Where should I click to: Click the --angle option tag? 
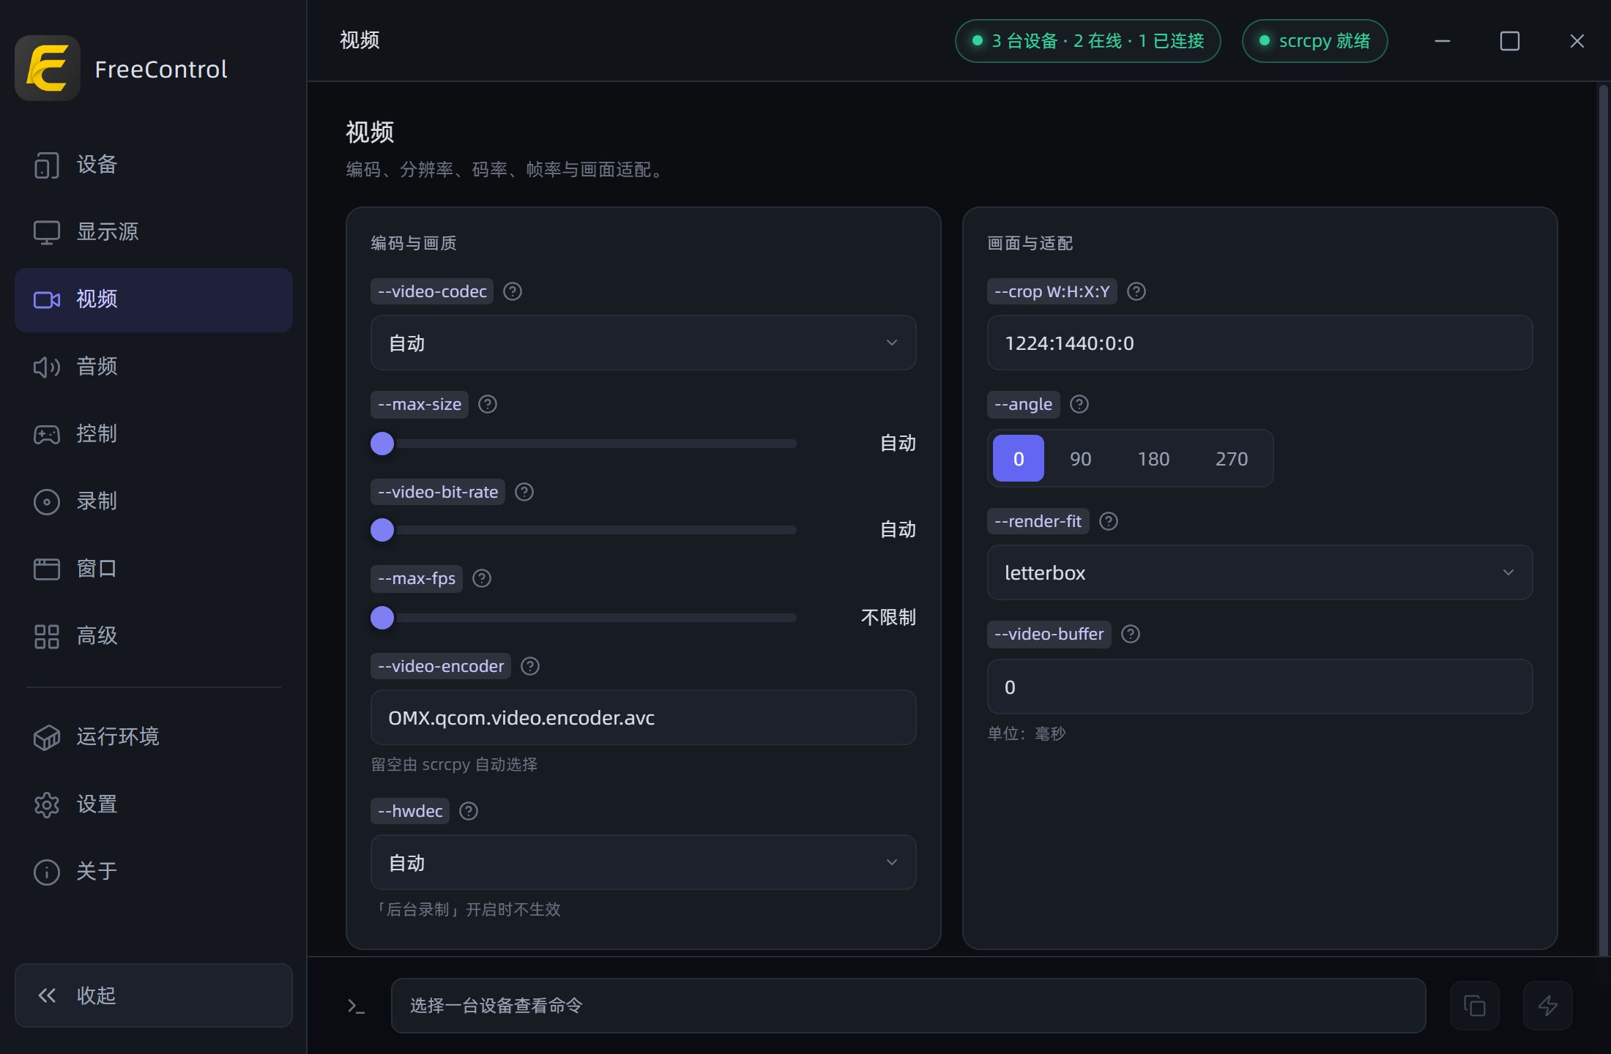click(x=1024, y=404)
